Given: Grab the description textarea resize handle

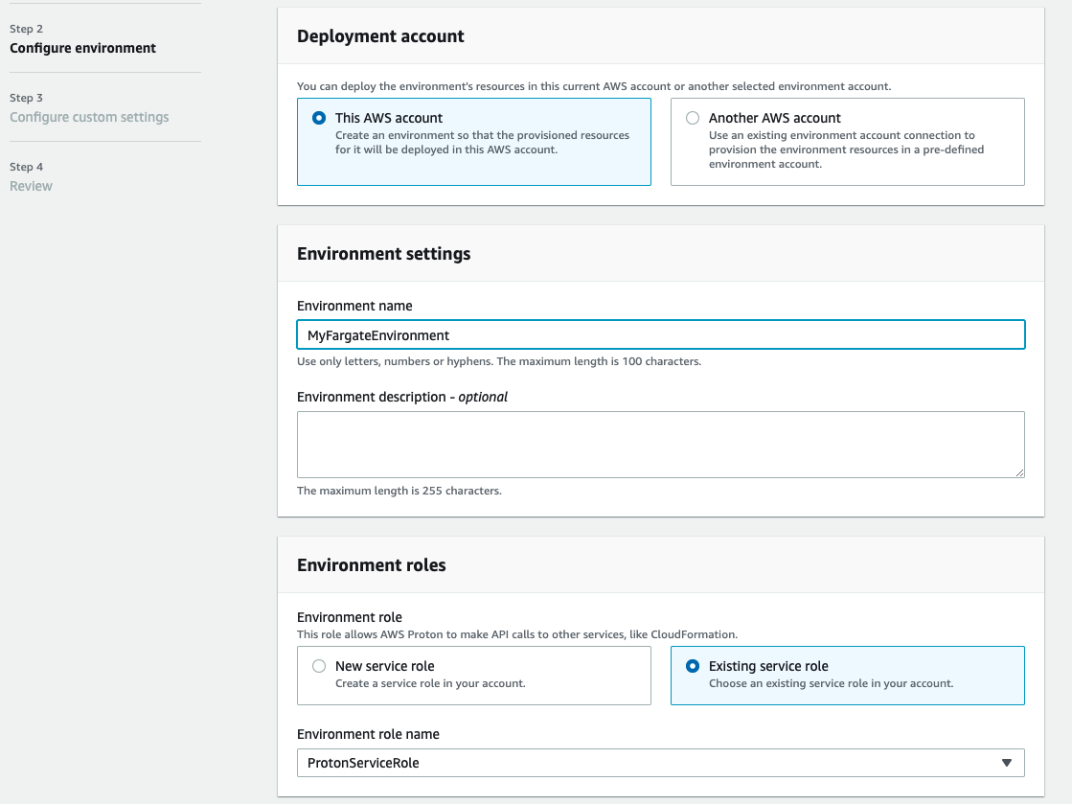Looking at the screenshot, I should click(1019, 472).
